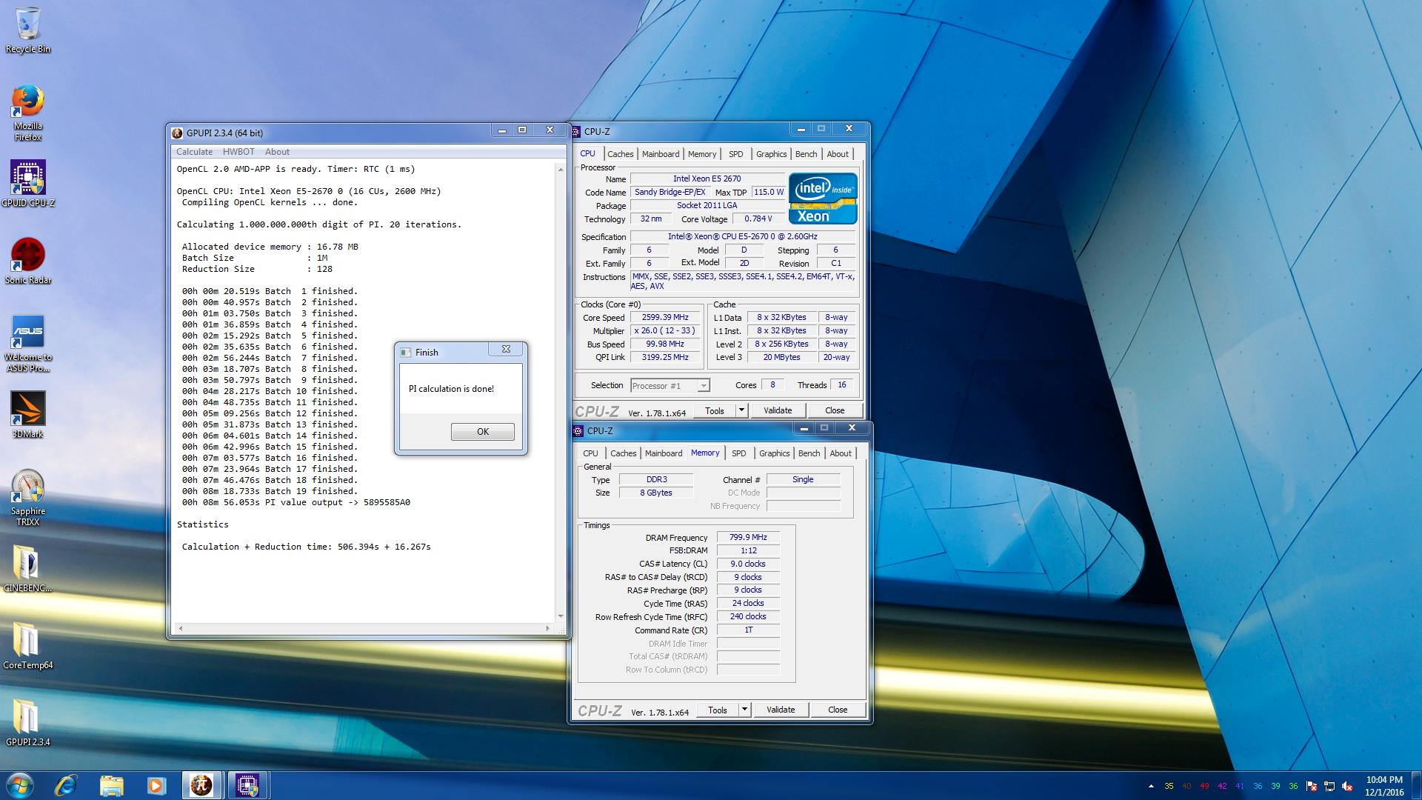Open the Calculate menu in GPUPI

[x=194, y=152]
